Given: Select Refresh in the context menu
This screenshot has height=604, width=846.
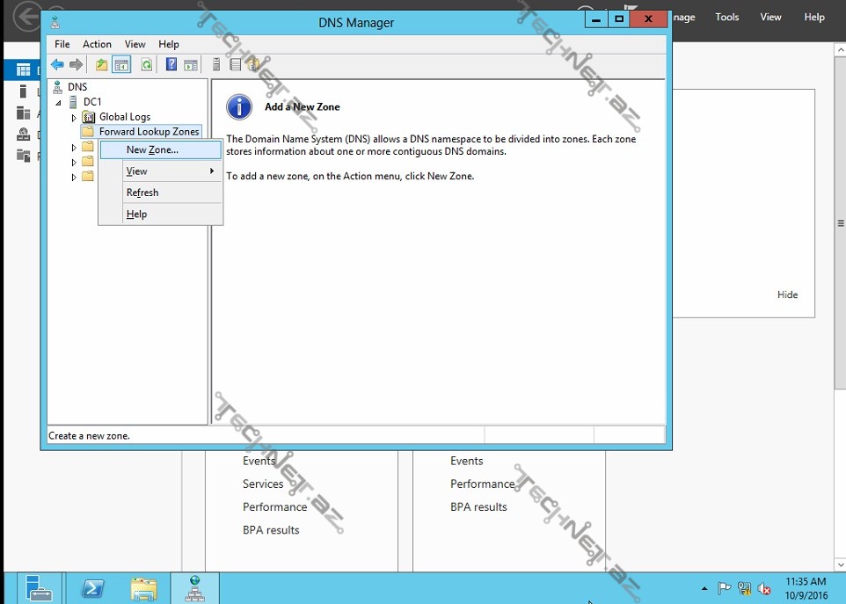Looking at the screenshot, I should pyautogui.click(x=142, y=193).
